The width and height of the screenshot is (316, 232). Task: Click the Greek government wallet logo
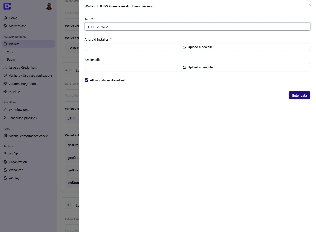(x=68, y=70)
